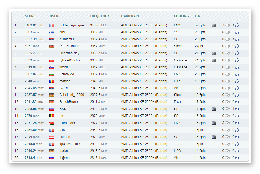Screen dimensions: 260x174
Task: Open comment bubble for Schnitzel_12000
Action: (x=227, y=95)
